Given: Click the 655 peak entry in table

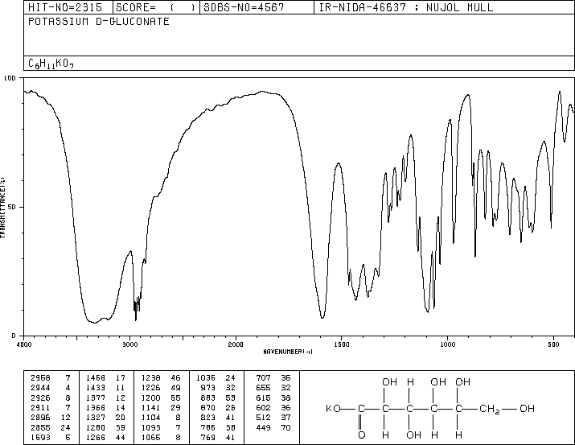Looking at the screenshot, I should pos(273,388).
